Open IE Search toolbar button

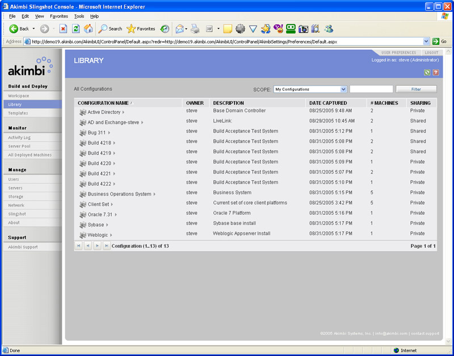click(x=110, y=29)
